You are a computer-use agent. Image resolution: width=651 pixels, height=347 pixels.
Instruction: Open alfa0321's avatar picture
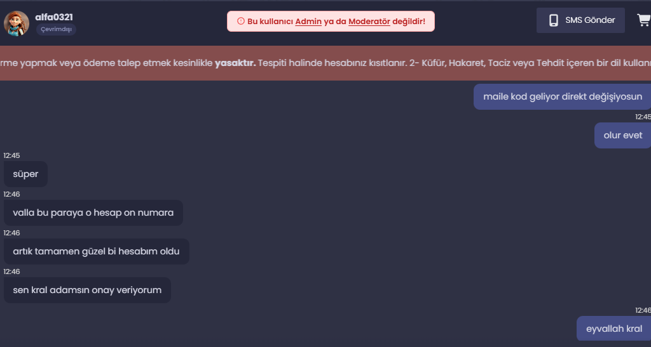[x=17, y=23]
